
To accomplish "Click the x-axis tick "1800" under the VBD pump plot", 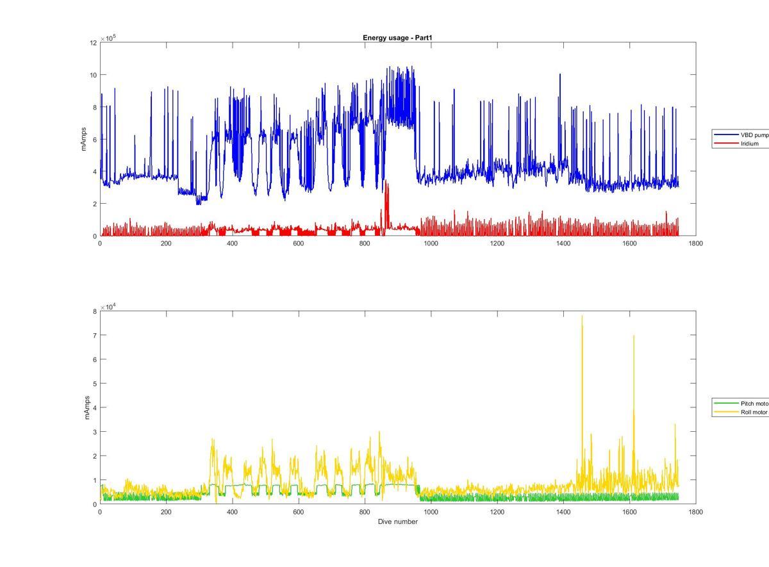I will coord(695,243).
